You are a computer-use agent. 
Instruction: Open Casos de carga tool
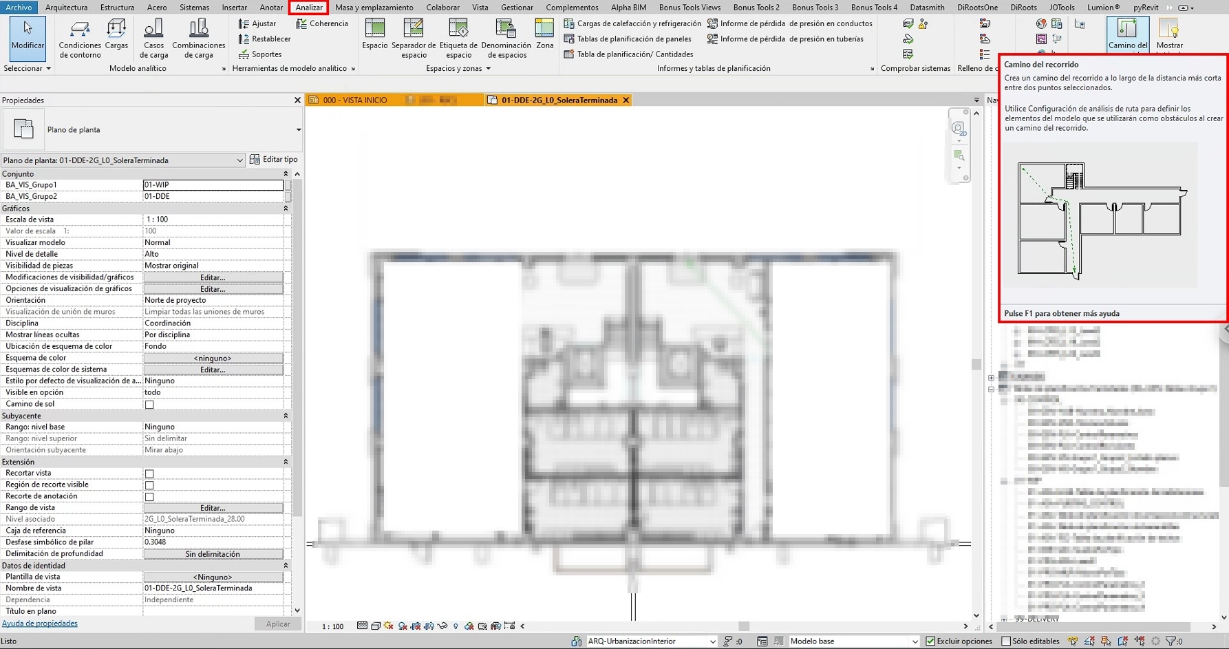pos(153,38)
